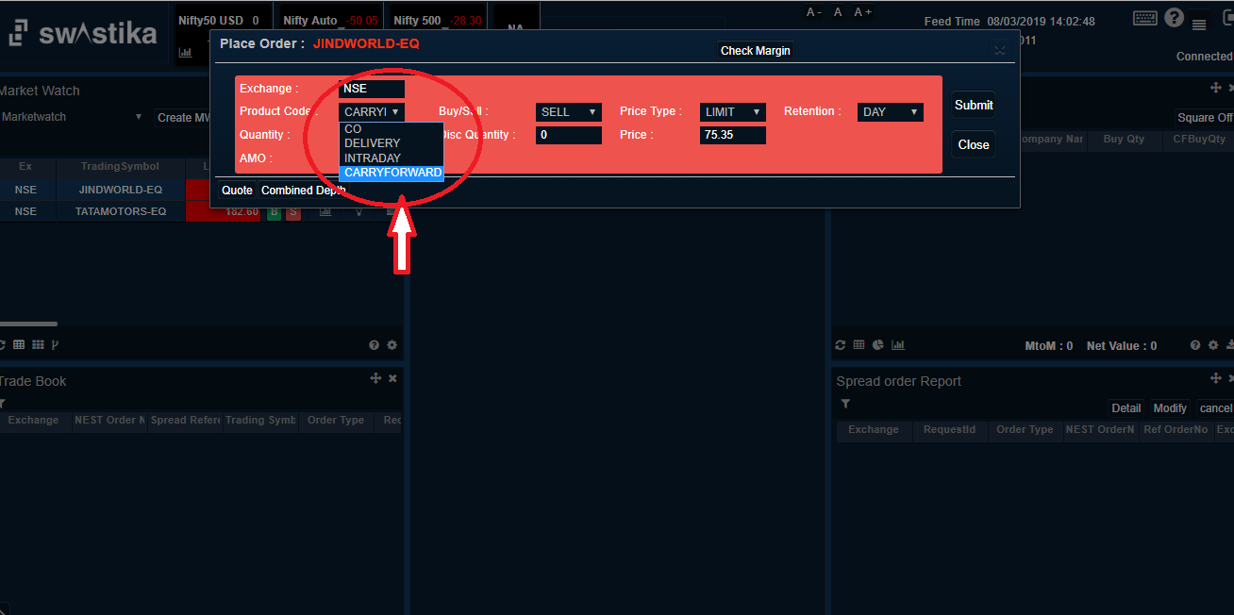Sort by TradingSymbol column header
The width and height of the screenshot is (1234, 615).
[120, 167]
